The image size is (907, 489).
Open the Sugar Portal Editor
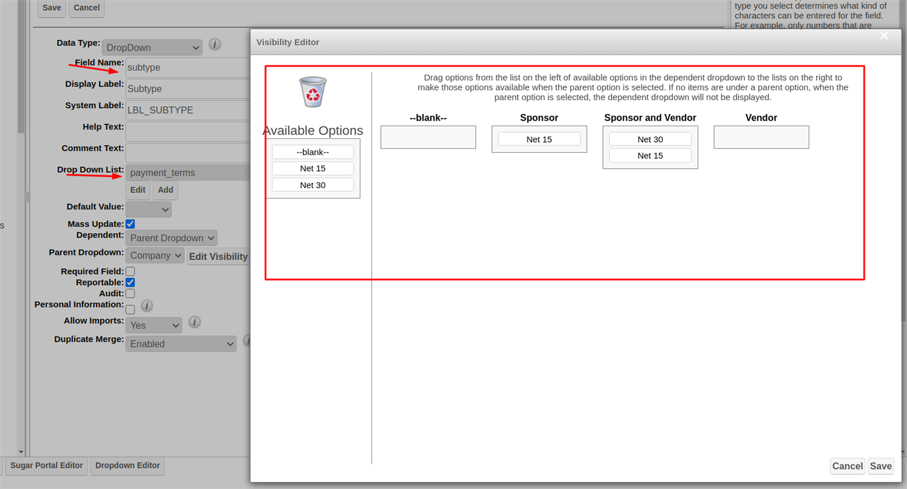click(x=47, y=465)
